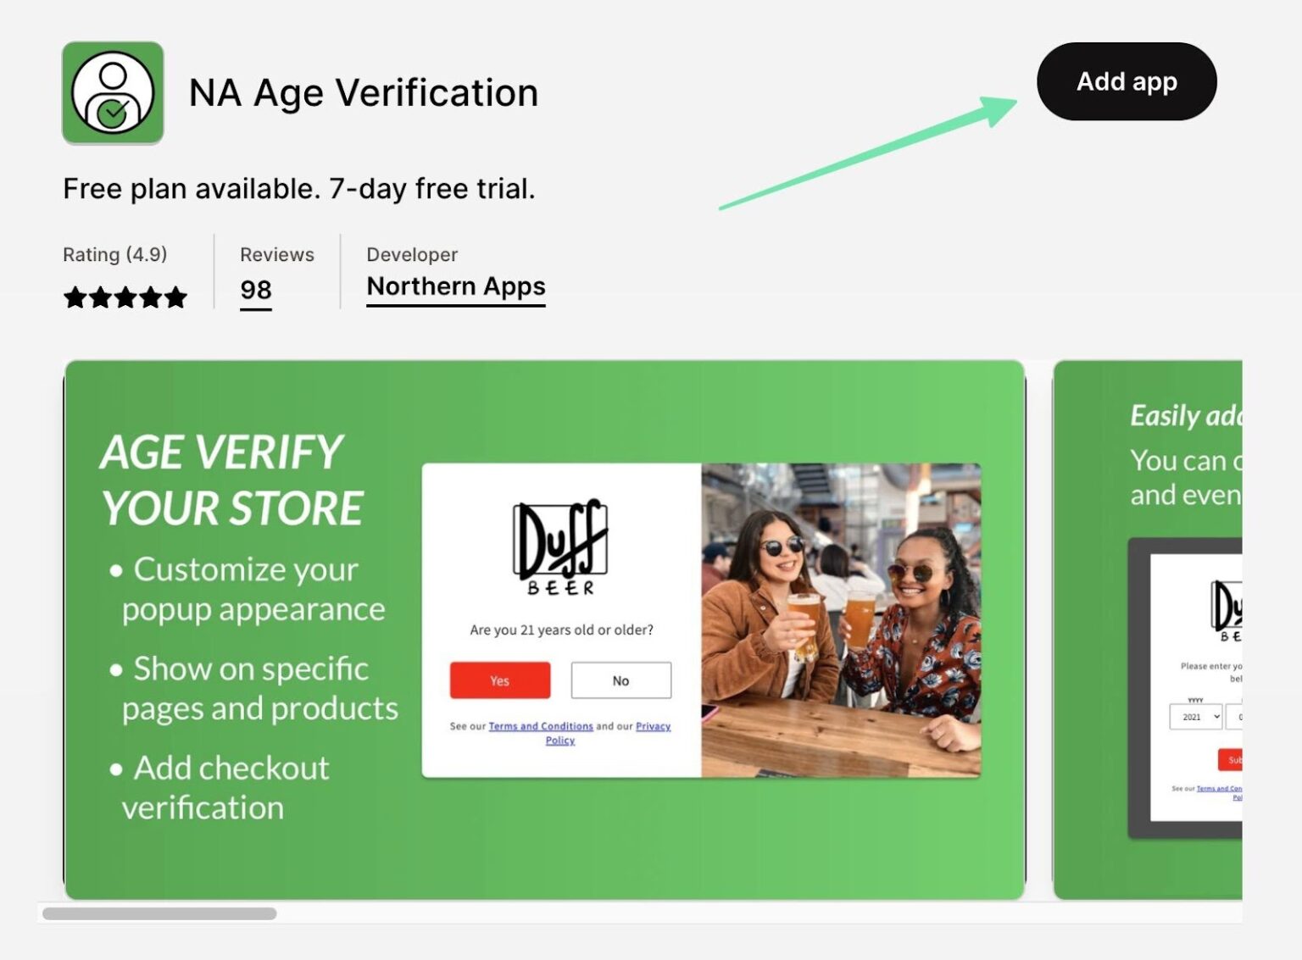This screenshot has width=1302, height=960.
Task: Click the NA Age Verification app icon
Action: [113, 92]
